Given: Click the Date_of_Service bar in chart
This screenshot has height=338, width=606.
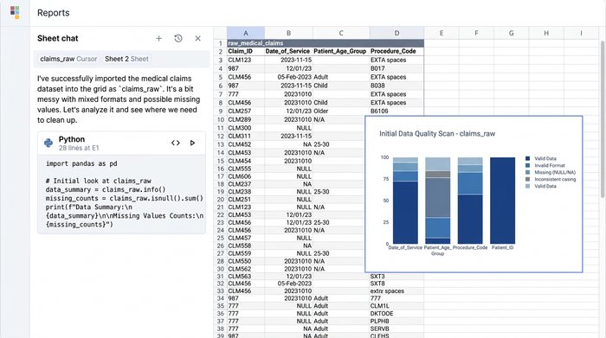Looking at the screenshot, I should click(405, 201).
